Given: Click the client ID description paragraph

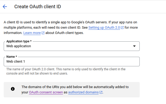Looking at the screenshot, I should pyautogui.click(x=71, y=28).
